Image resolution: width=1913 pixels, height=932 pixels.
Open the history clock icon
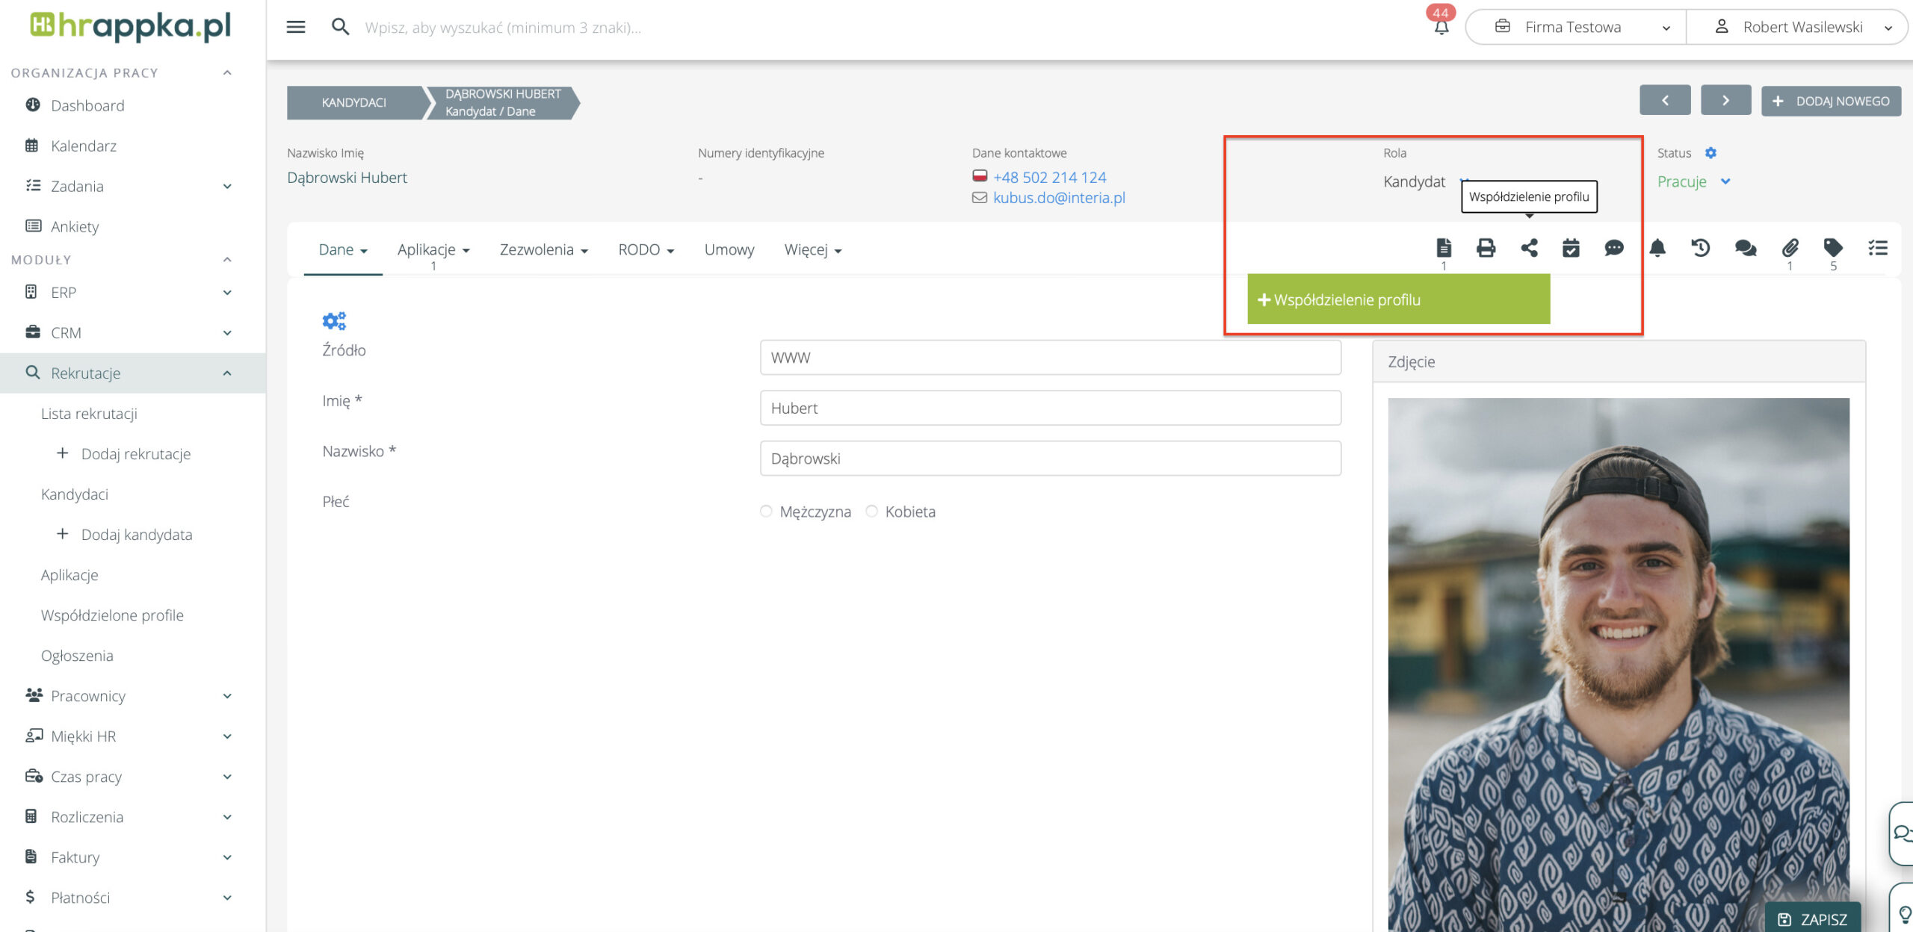pyautogui.click(x=1701, y=248)
